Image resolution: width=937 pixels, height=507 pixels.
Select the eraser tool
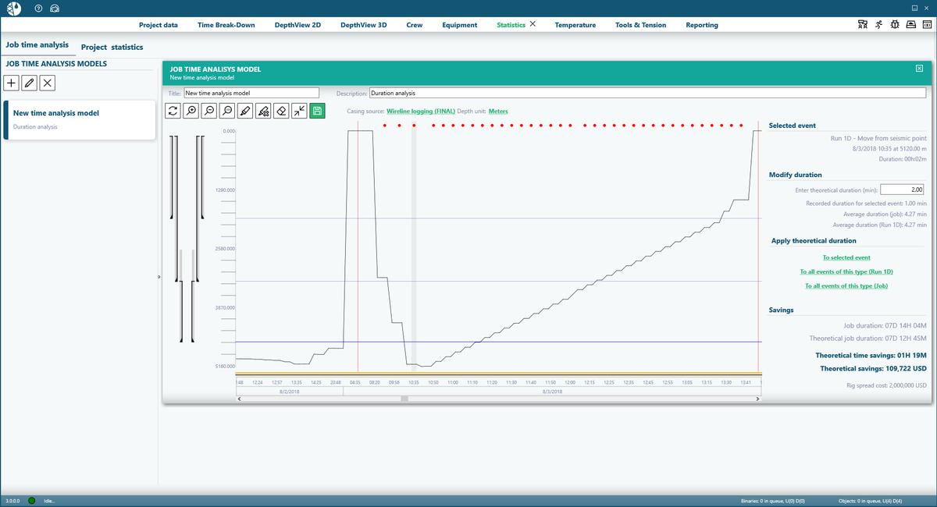(x=281, y=112)
